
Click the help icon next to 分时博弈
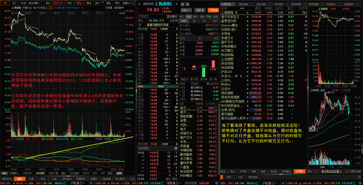(13, 139)
